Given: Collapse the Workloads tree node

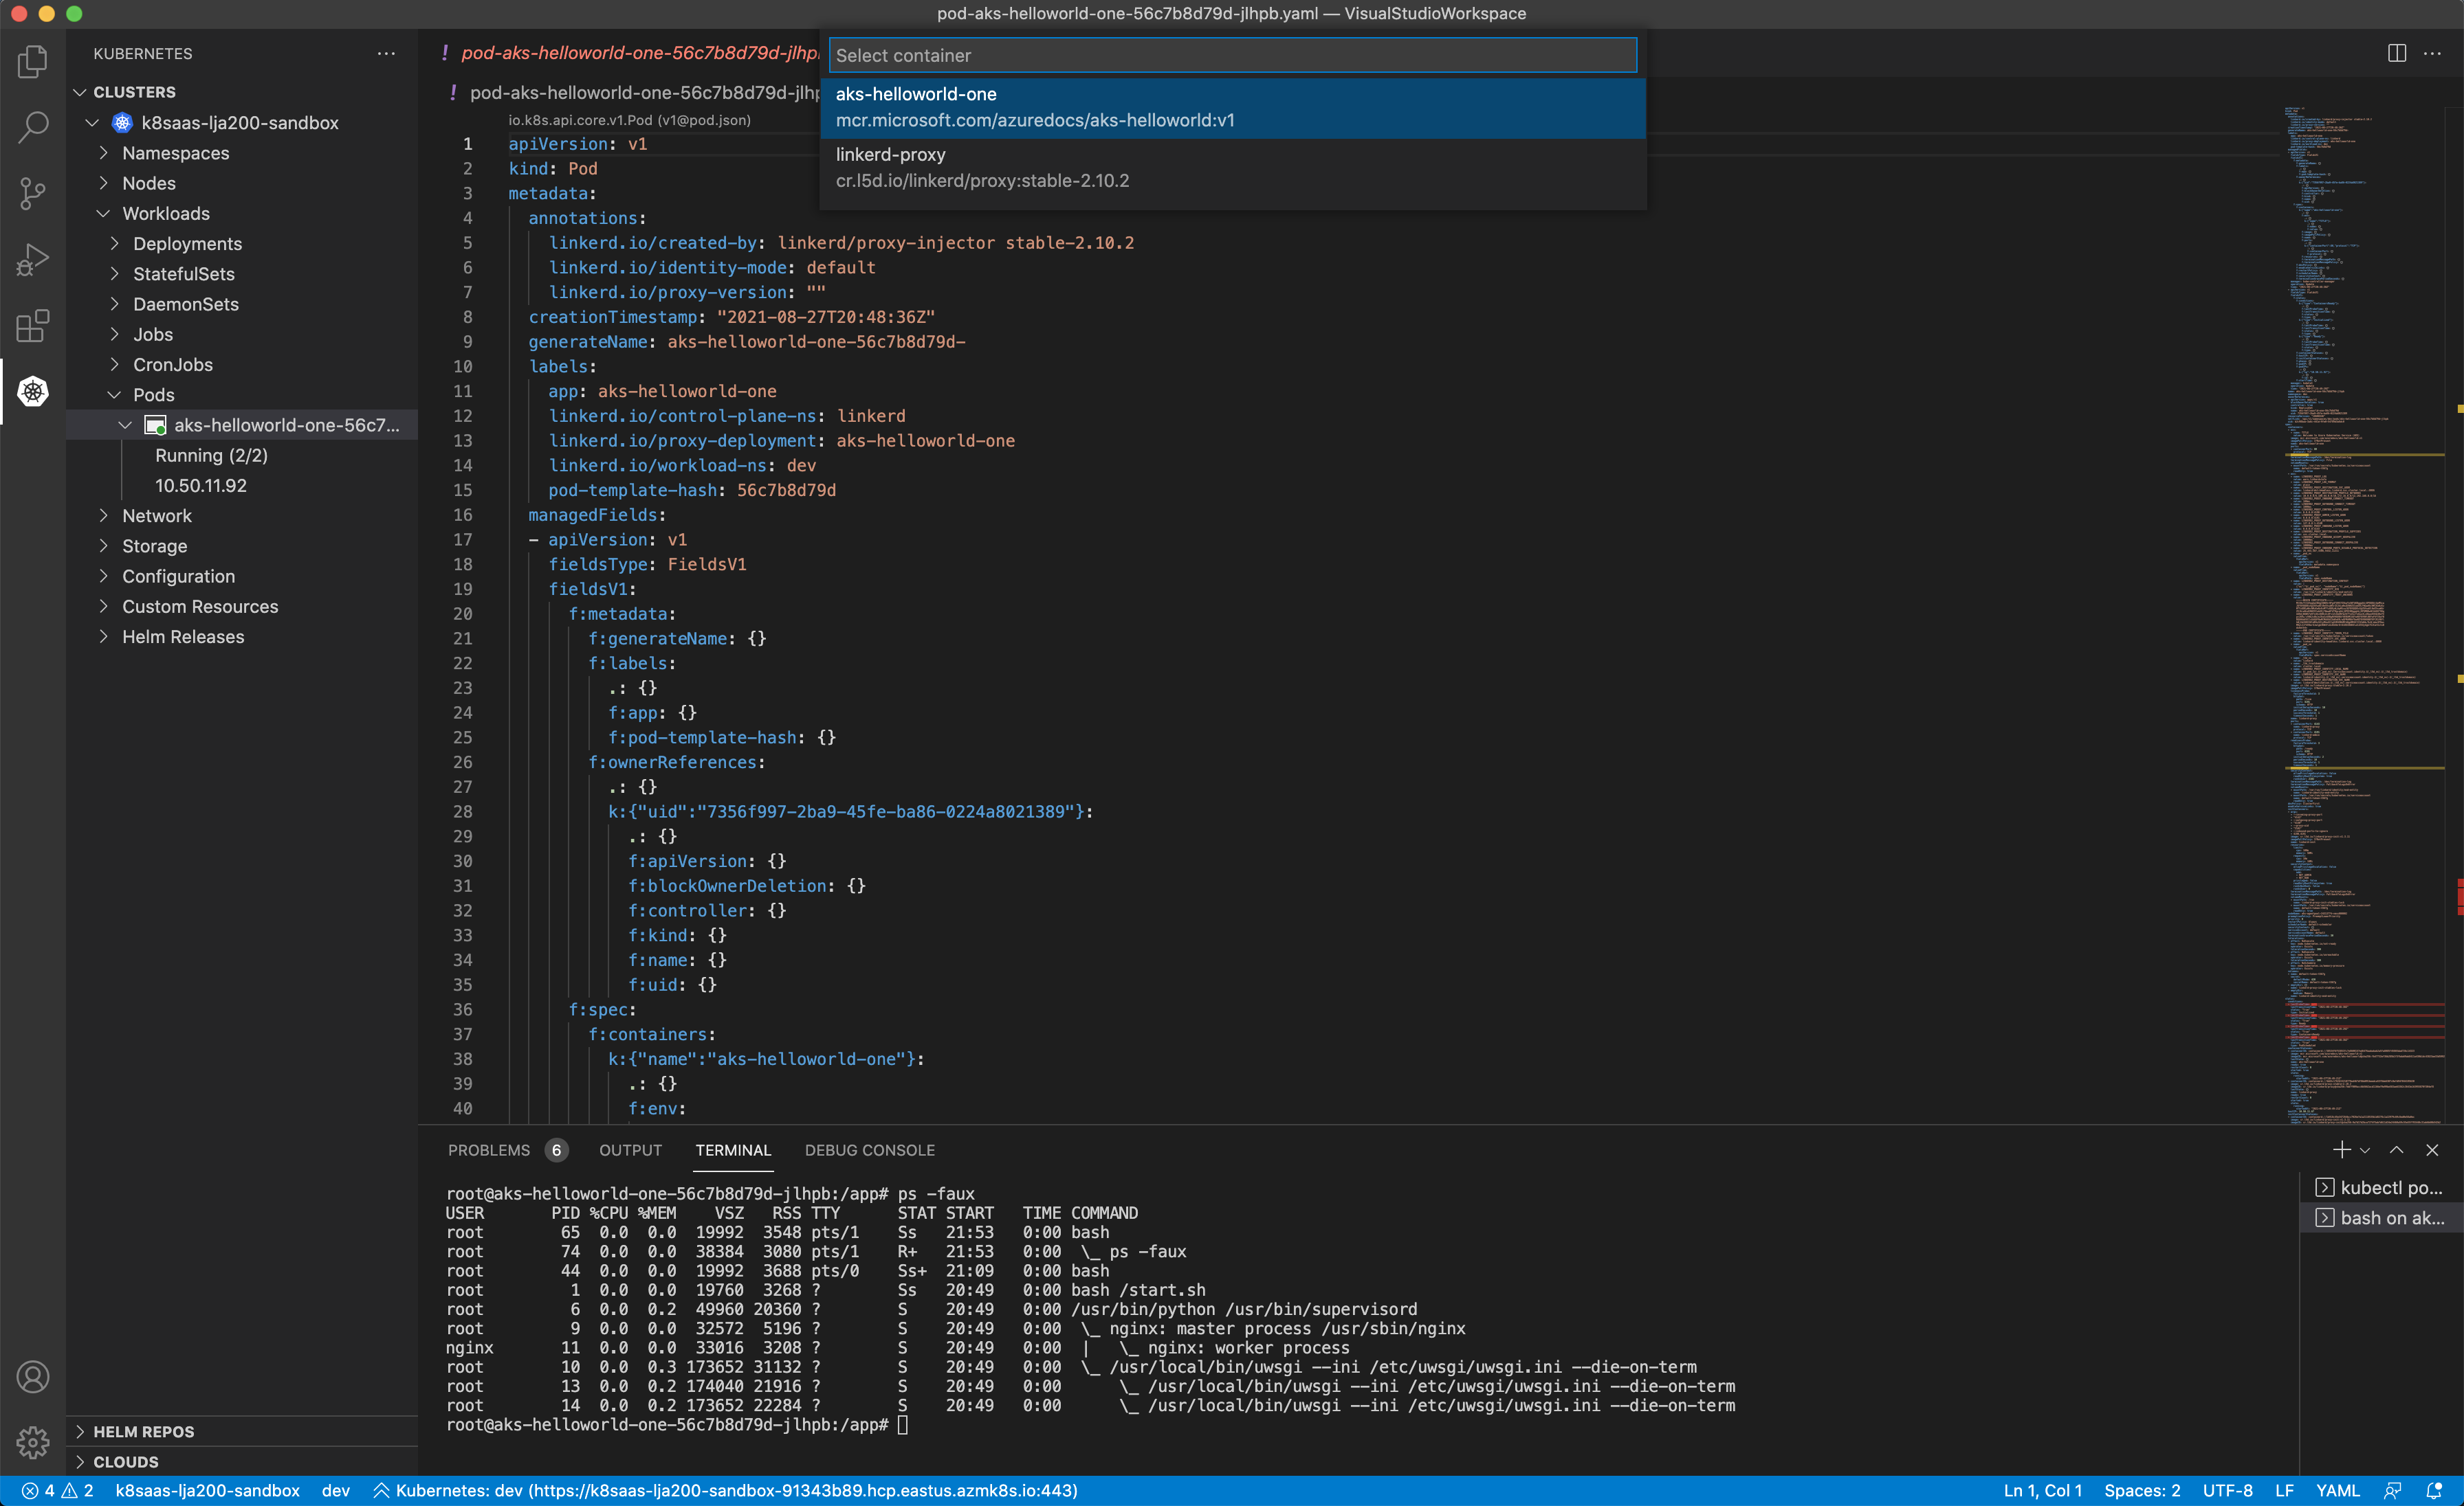Looking at the screenshot, I should point(103,214).
